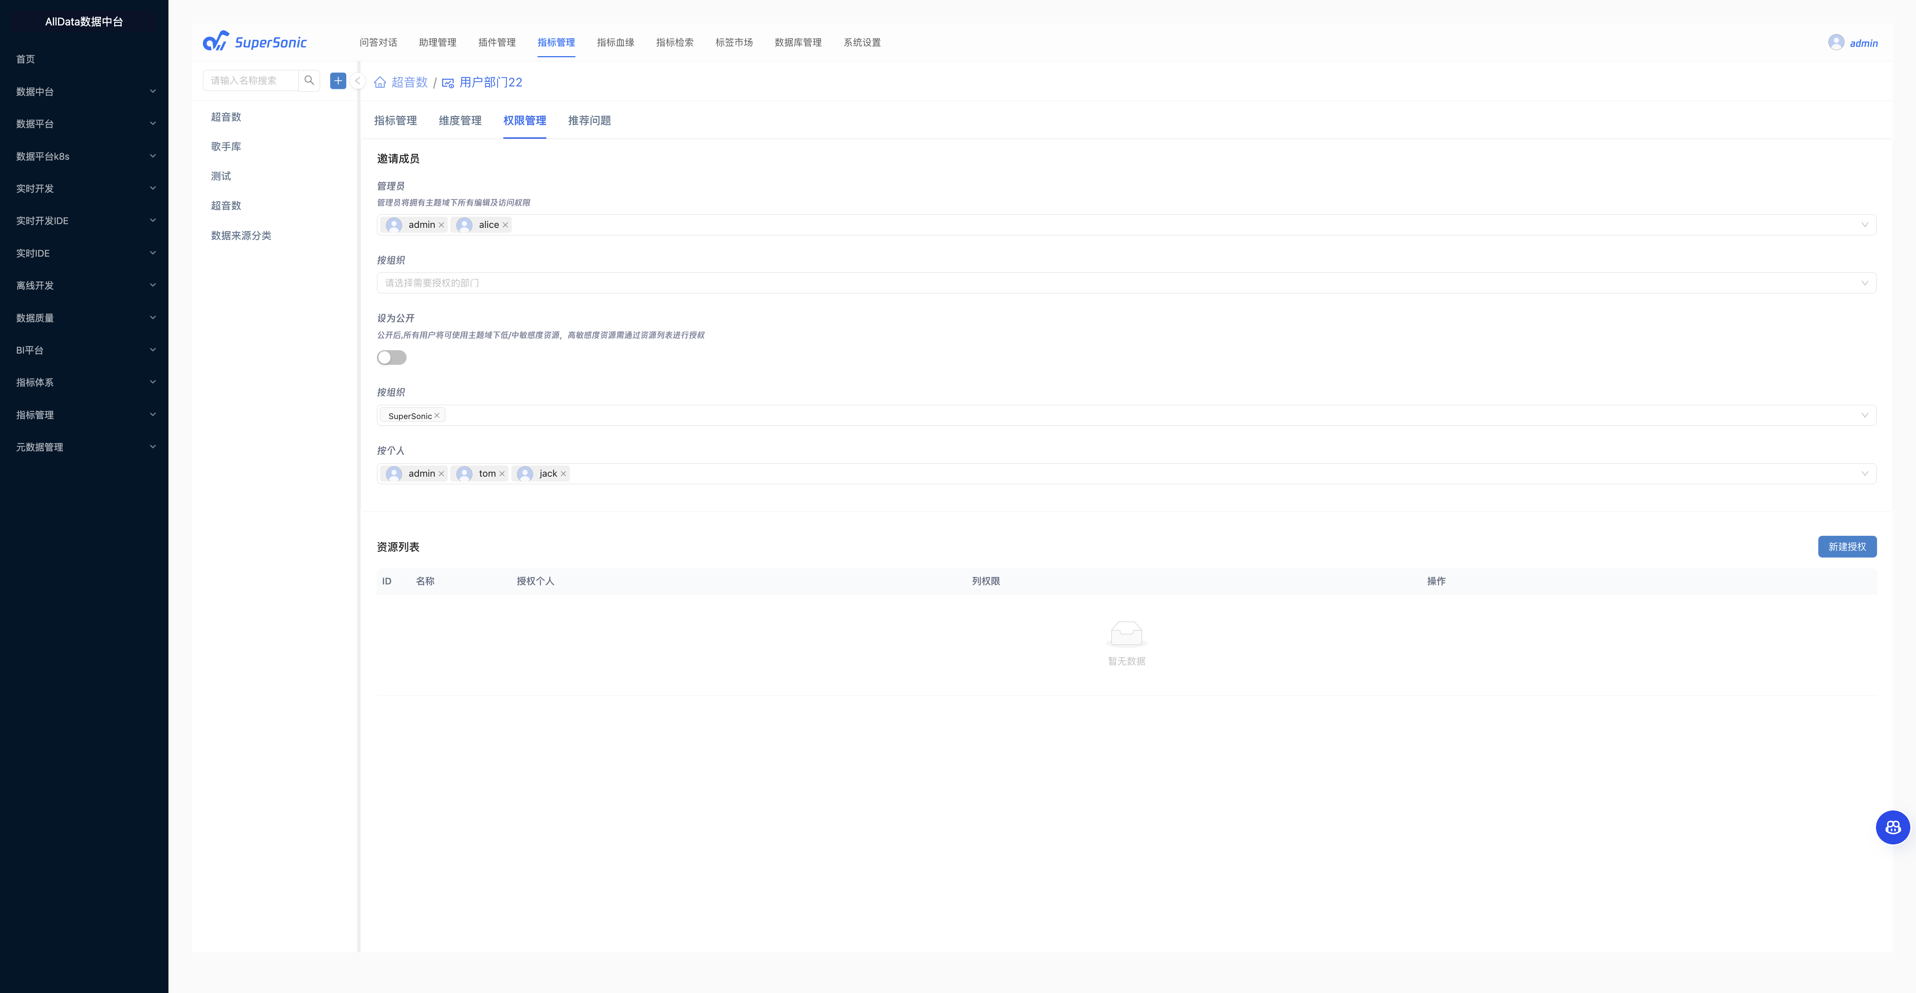1916x993 pixels.
Task: Open 请选择需要授权的部门 dropdown
Action: point(1126,283)
